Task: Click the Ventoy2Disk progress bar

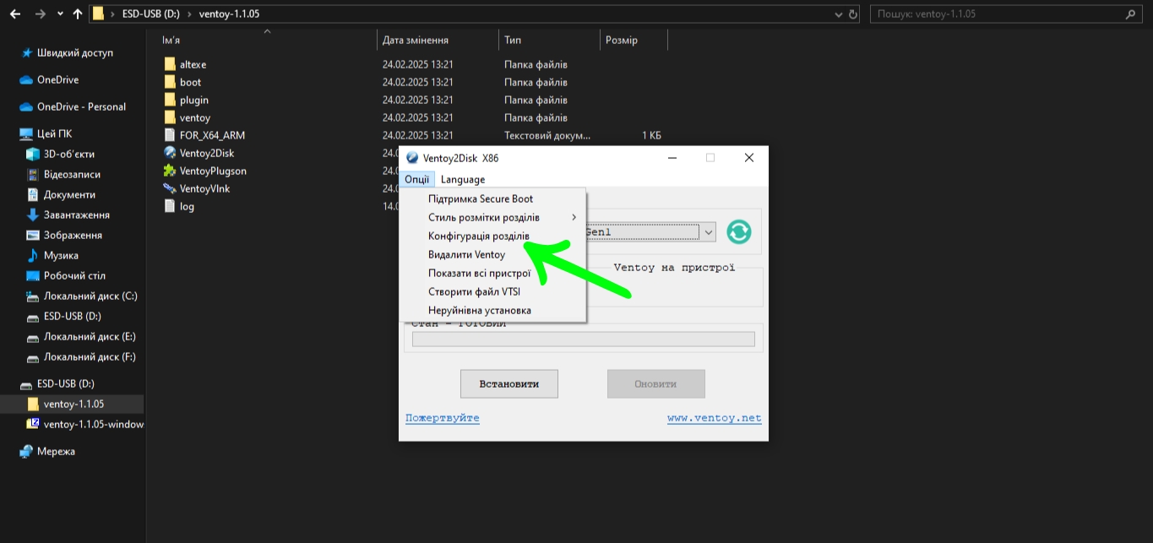Action: coord(583,339)
